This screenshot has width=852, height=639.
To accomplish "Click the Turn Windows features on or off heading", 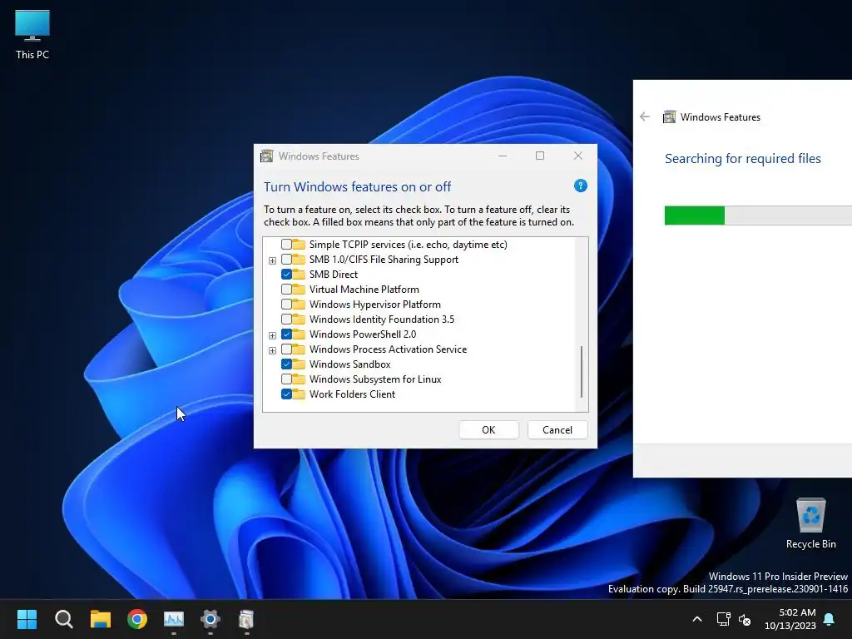I will click(x=357, y=187).
